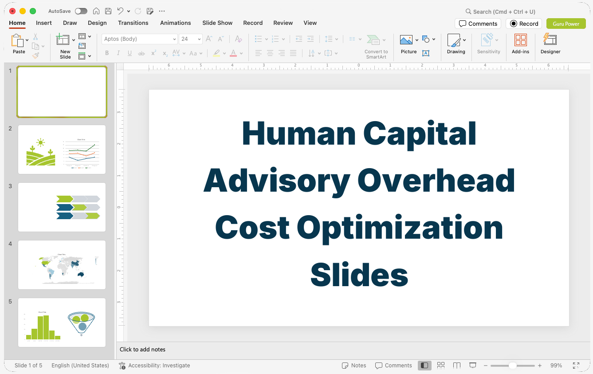Toggle right text alignment

(282, 53)
